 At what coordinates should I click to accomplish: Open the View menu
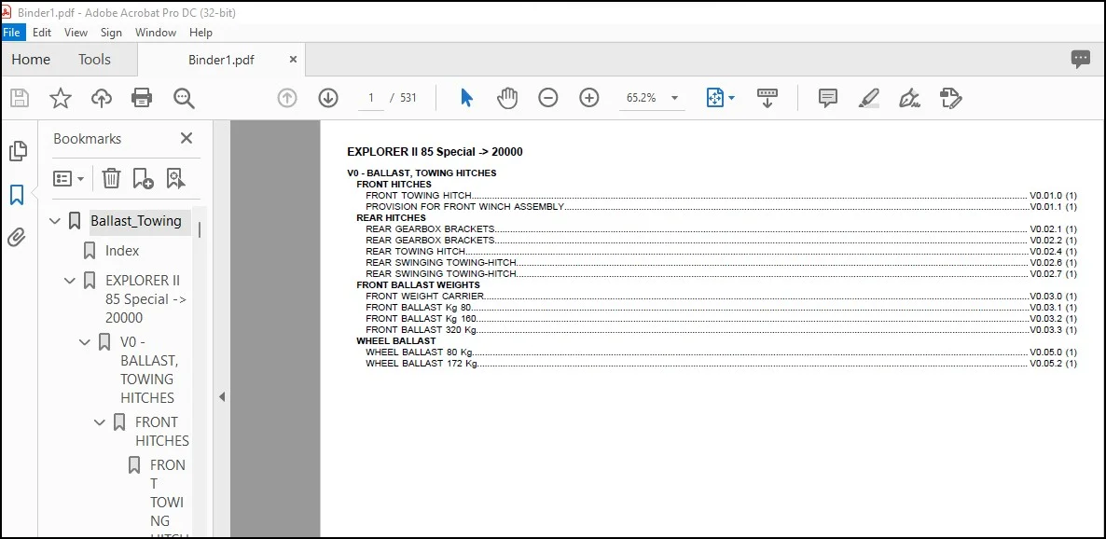76,33
